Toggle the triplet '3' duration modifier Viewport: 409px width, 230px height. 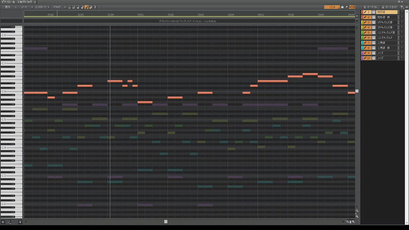point(95,7)
